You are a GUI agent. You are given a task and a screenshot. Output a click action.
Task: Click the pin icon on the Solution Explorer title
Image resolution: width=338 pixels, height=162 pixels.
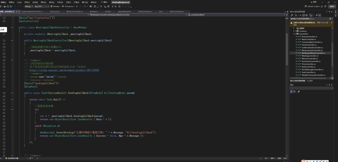coord(330,12)
